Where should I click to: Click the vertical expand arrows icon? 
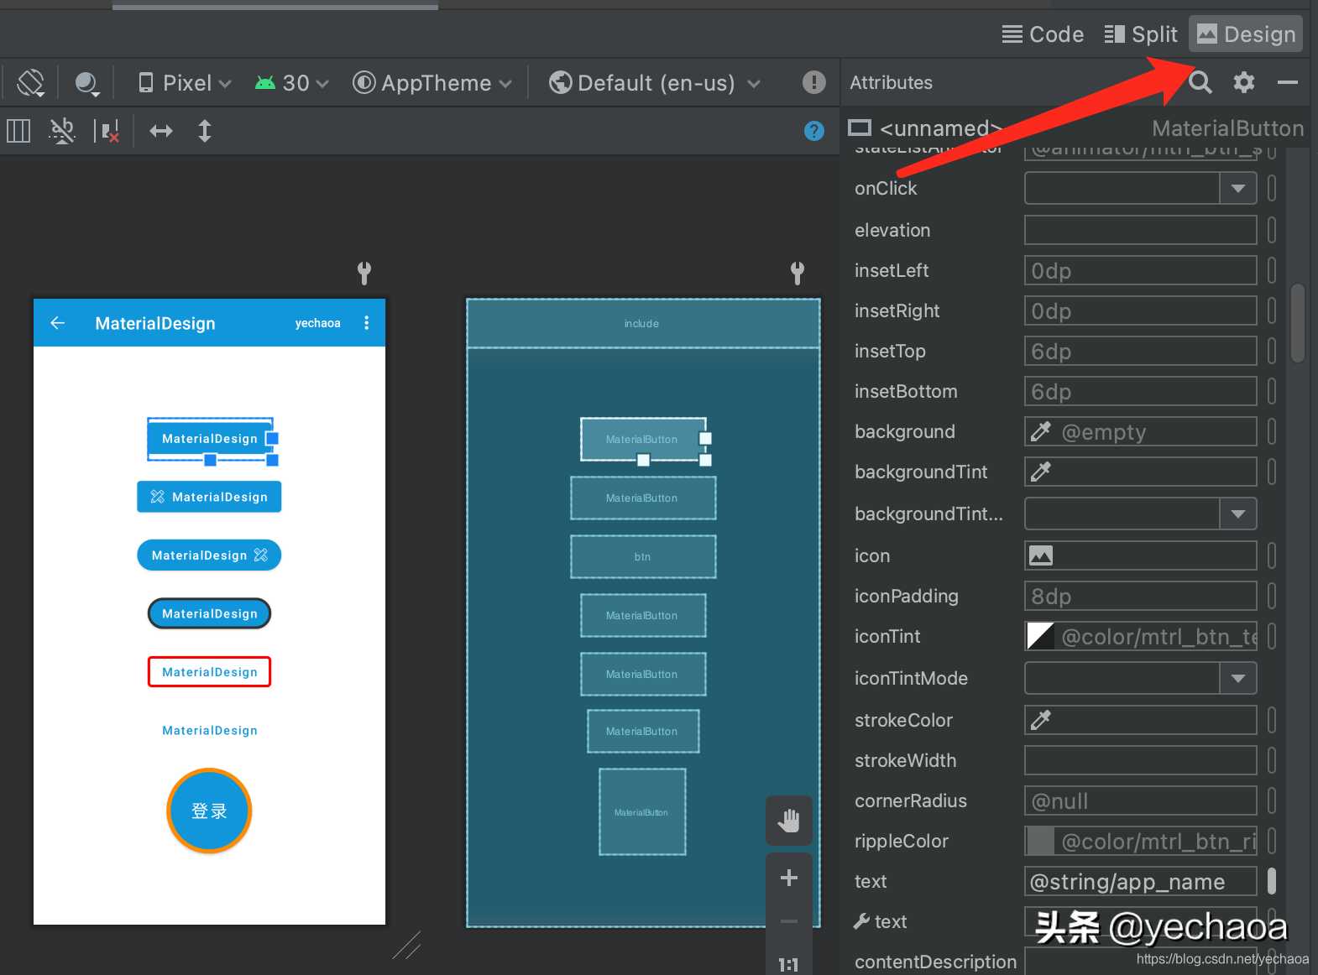(x=204, y=131)
